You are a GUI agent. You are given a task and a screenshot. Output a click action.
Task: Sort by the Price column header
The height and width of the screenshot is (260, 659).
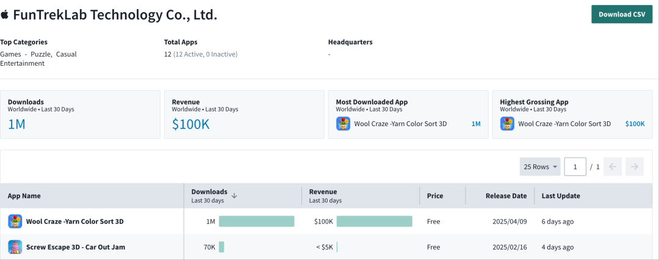[435, 196]
